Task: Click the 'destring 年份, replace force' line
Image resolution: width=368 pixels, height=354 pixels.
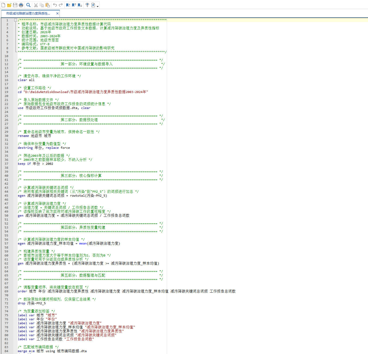Action: [44, 148]
